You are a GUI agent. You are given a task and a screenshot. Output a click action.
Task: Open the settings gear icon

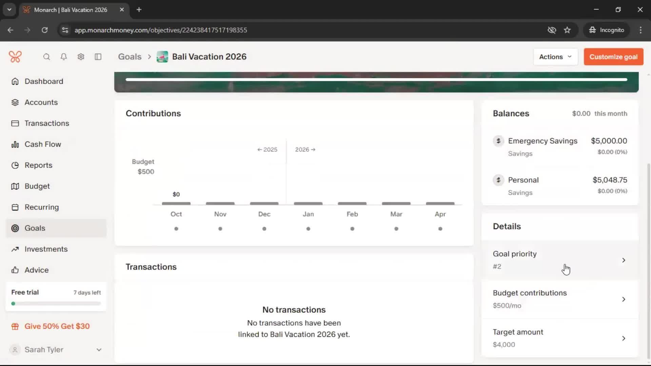click(x=81, y=57)
